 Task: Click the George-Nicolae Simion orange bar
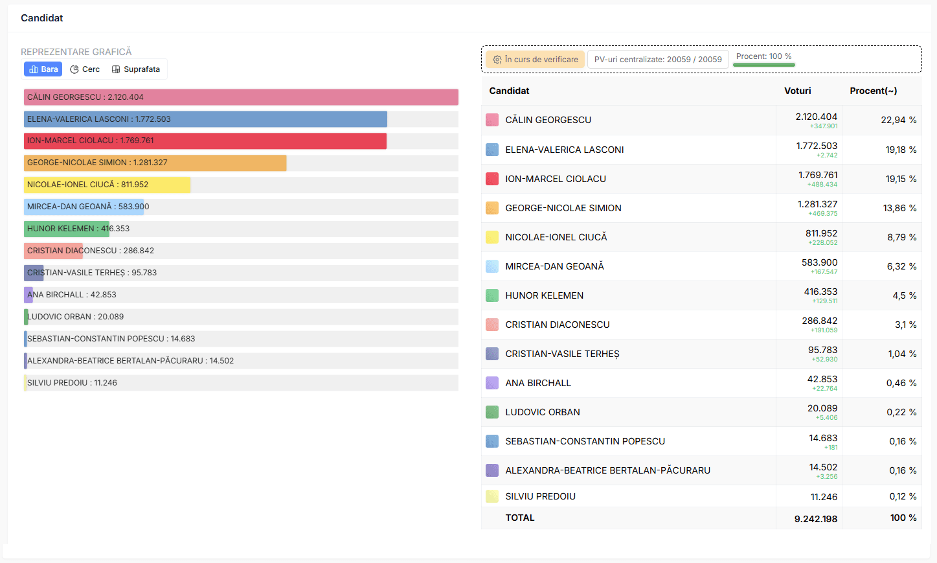click(155, 163)
